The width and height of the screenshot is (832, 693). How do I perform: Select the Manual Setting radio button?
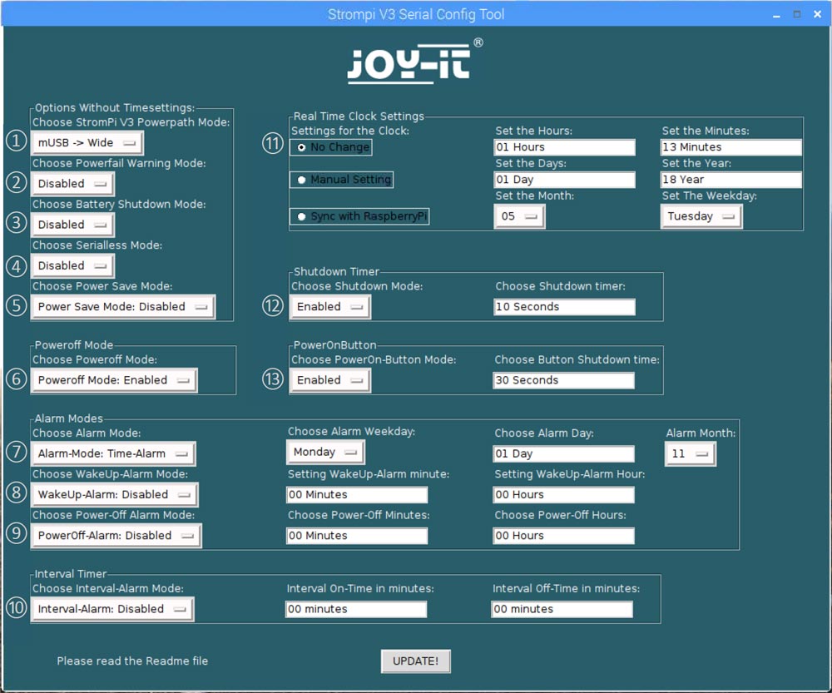coord(342,180)
